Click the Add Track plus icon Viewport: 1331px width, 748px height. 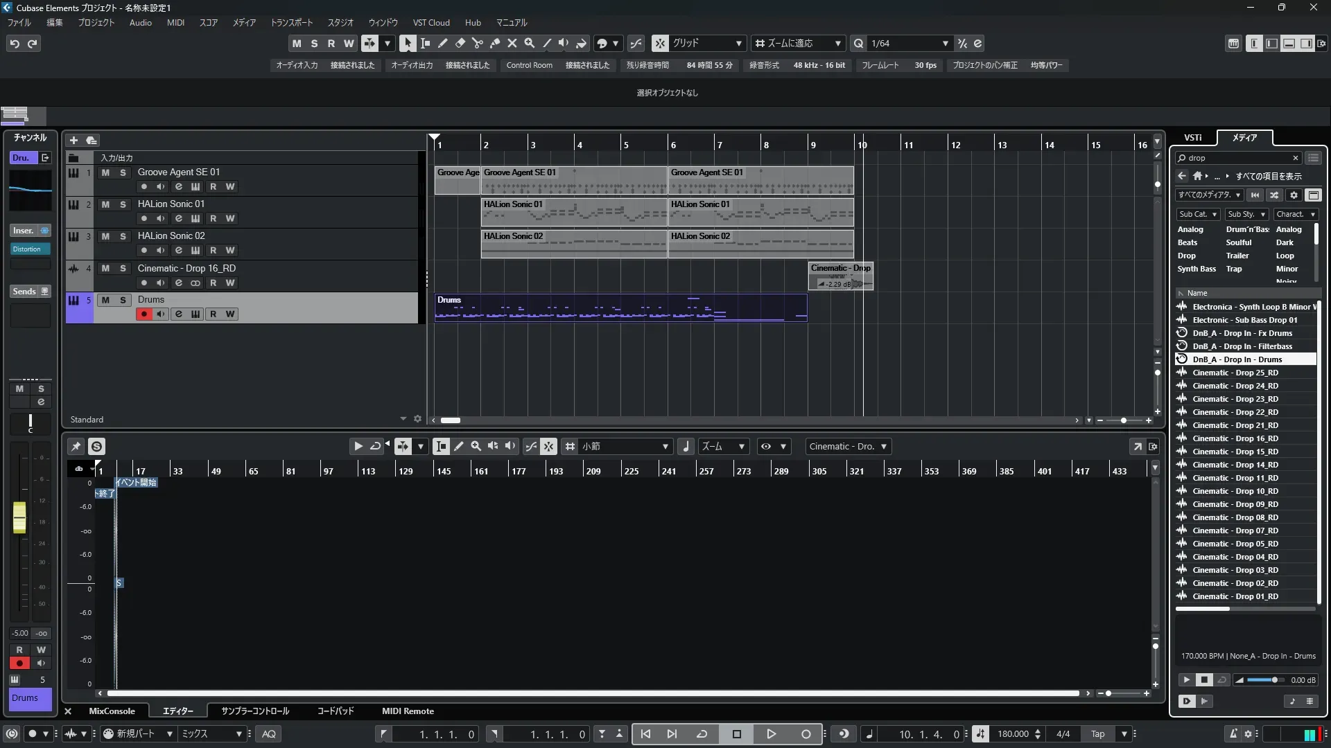[73, 140]
